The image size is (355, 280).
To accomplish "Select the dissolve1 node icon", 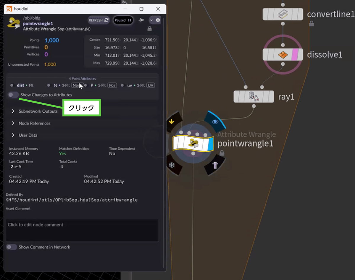I will tap(283, 55).
